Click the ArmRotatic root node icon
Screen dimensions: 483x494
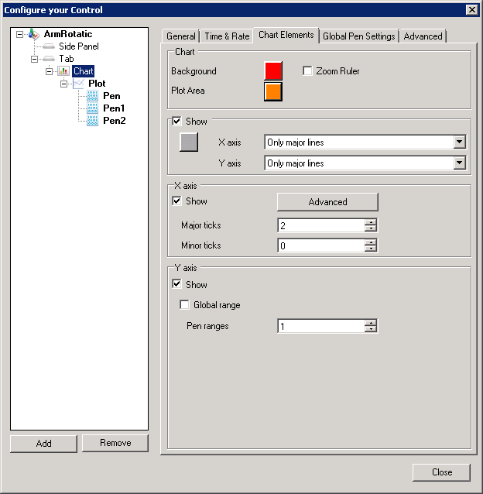click(x=33, y=34)
